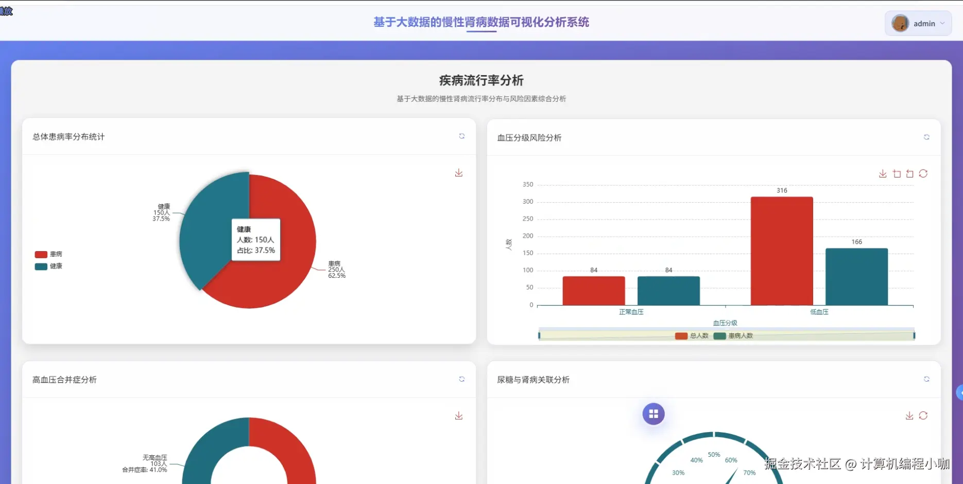Click the admin username text
Viewport: 963px width, 484px height.
(924, 23)
